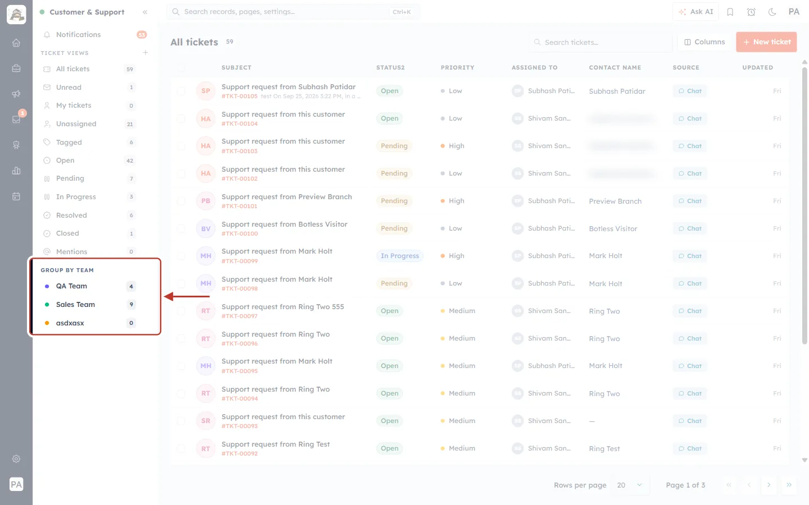Open the megaphone campaigns icon

click(16, 94)
